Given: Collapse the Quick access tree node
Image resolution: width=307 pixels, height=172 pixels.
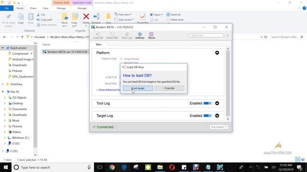Looking at the screenshot, I should pos(3,48).
